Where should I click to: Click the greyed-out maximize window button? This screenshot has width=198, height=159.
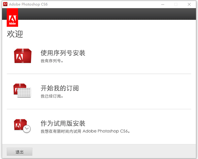coord(176,4)
